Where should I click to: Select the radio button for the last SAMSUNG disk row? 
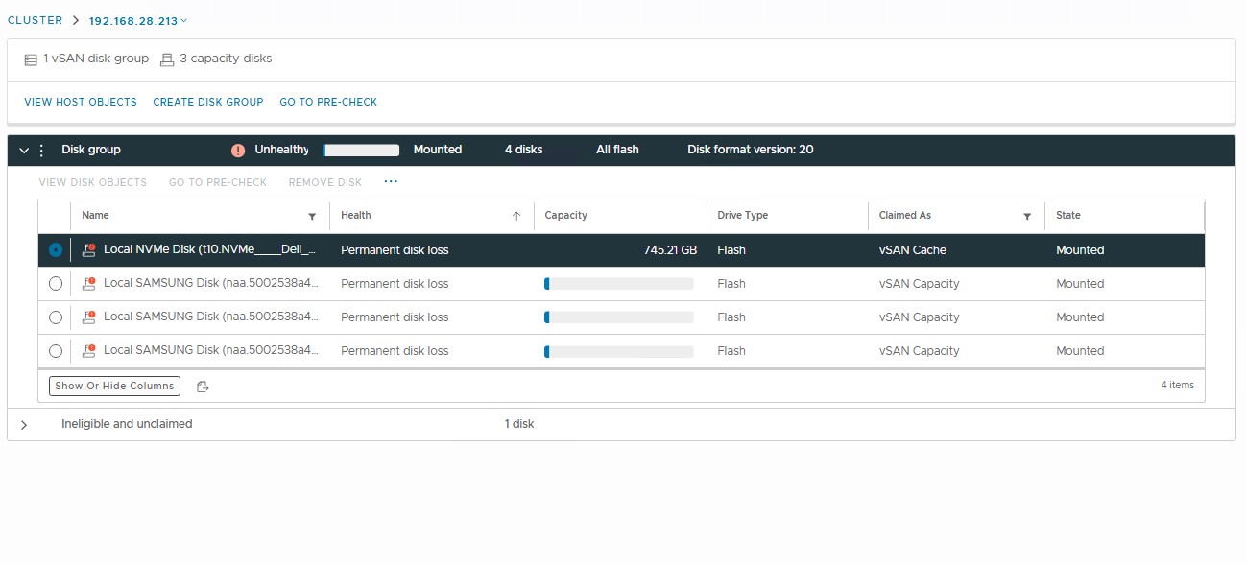(x=55, y=350)
